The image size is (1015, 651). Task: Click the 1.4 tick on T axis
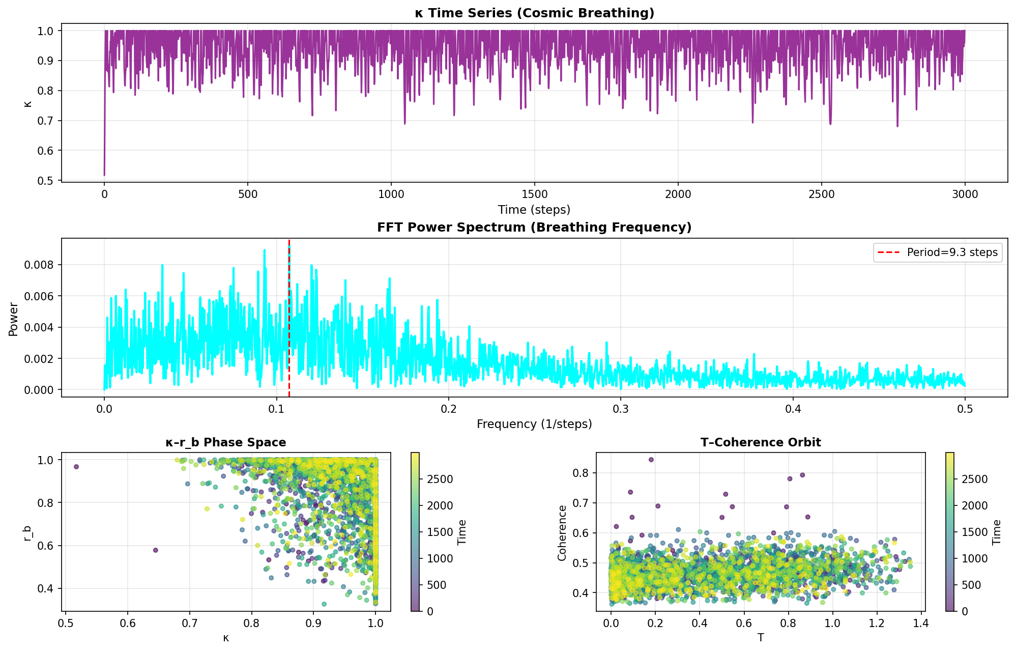[921, 623]
